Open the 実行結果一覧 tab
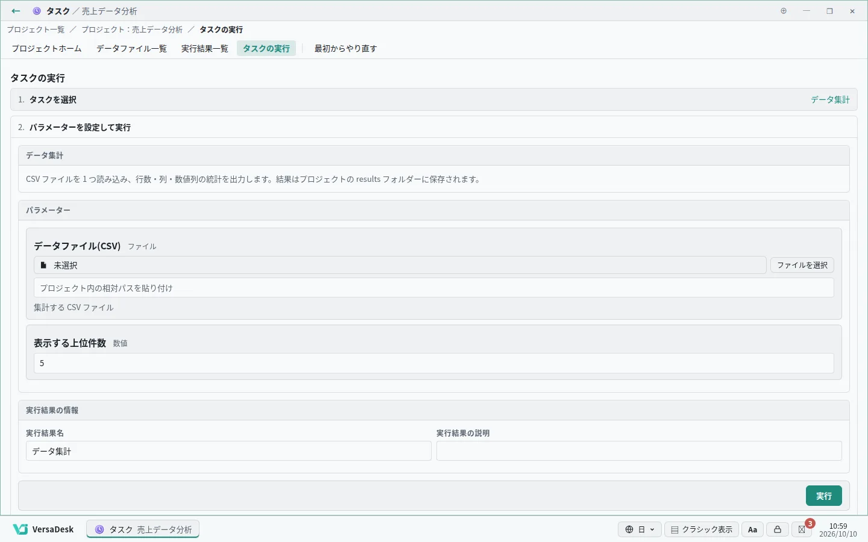This screenshot has height=542, width=868. click(x=205, y=49)
